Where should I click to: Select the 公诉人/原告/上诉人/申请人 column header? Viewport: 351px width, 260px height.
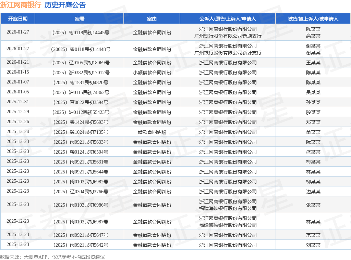[x=228, y=19]
